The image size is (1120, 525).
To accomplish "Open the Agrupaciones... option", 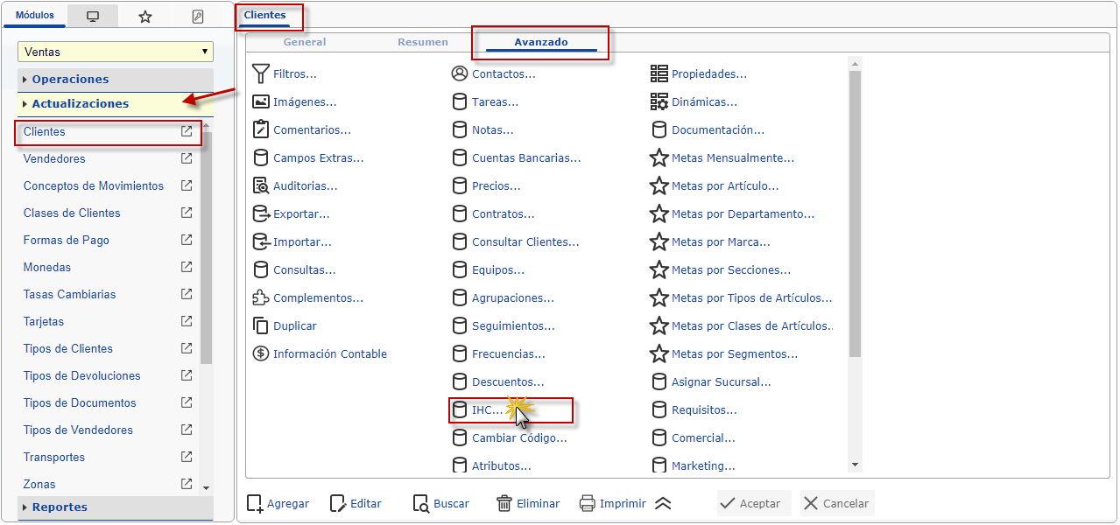I will coord(513,297).
